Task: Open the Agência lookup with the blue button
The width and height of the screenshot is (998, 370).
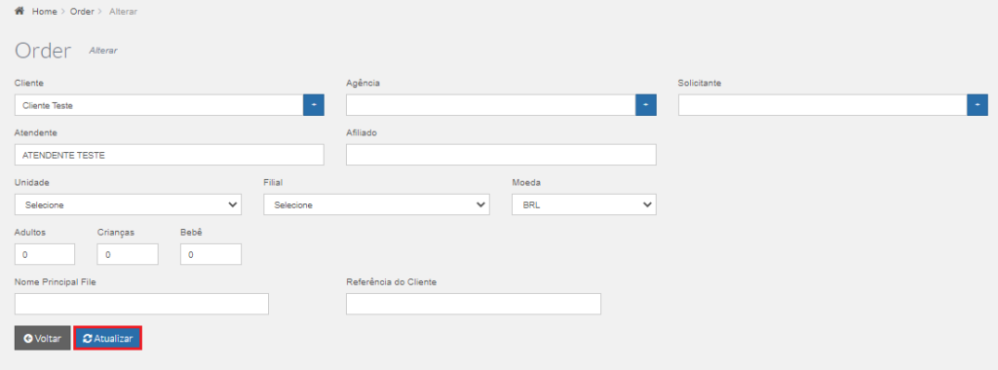Action: 646,105
